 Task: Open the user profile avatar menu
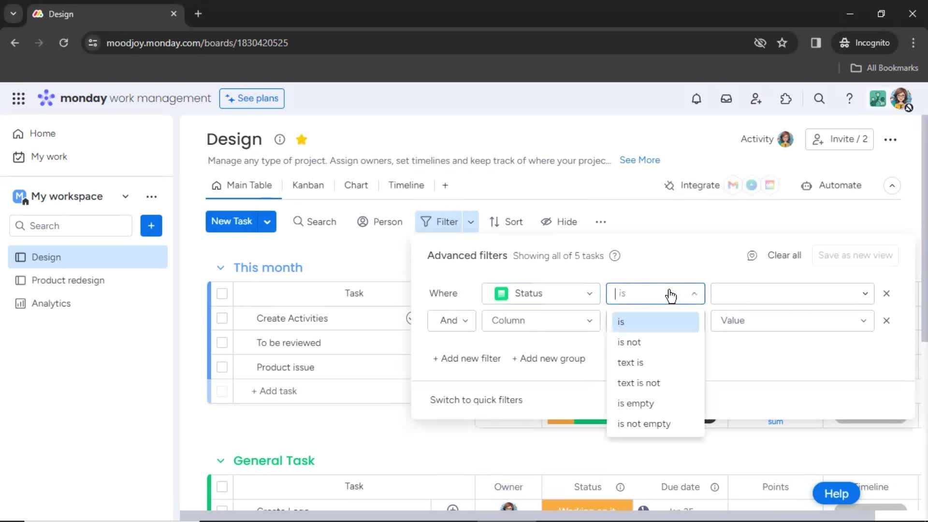[x=901, y=99]
